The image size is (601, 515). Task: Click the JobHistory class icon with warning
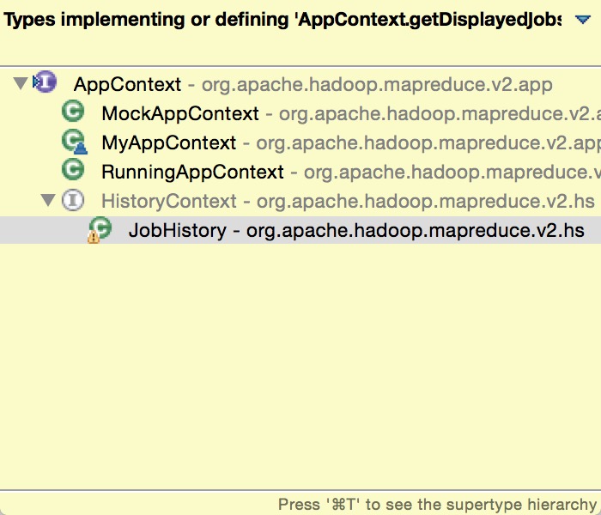[100, 230]
